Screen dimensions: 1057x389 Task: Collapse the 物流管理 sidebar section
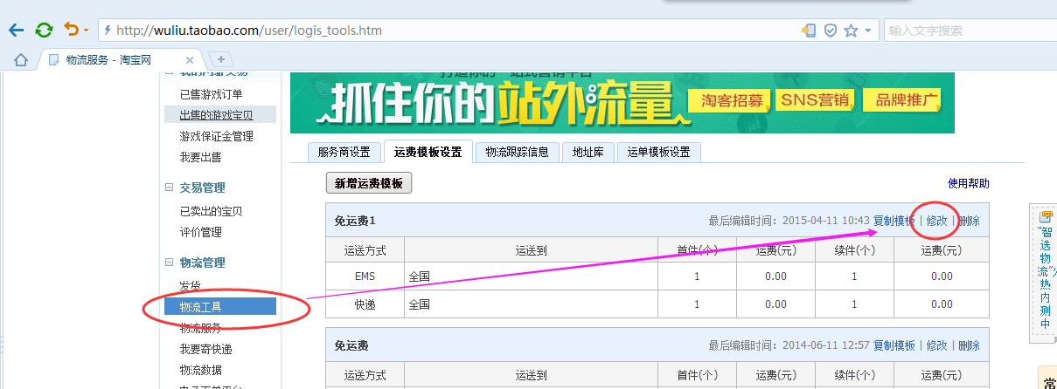170,263
